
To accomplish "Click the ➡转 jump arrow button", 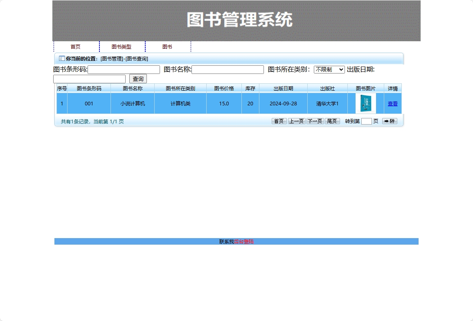I will click(x=389, y=121).
